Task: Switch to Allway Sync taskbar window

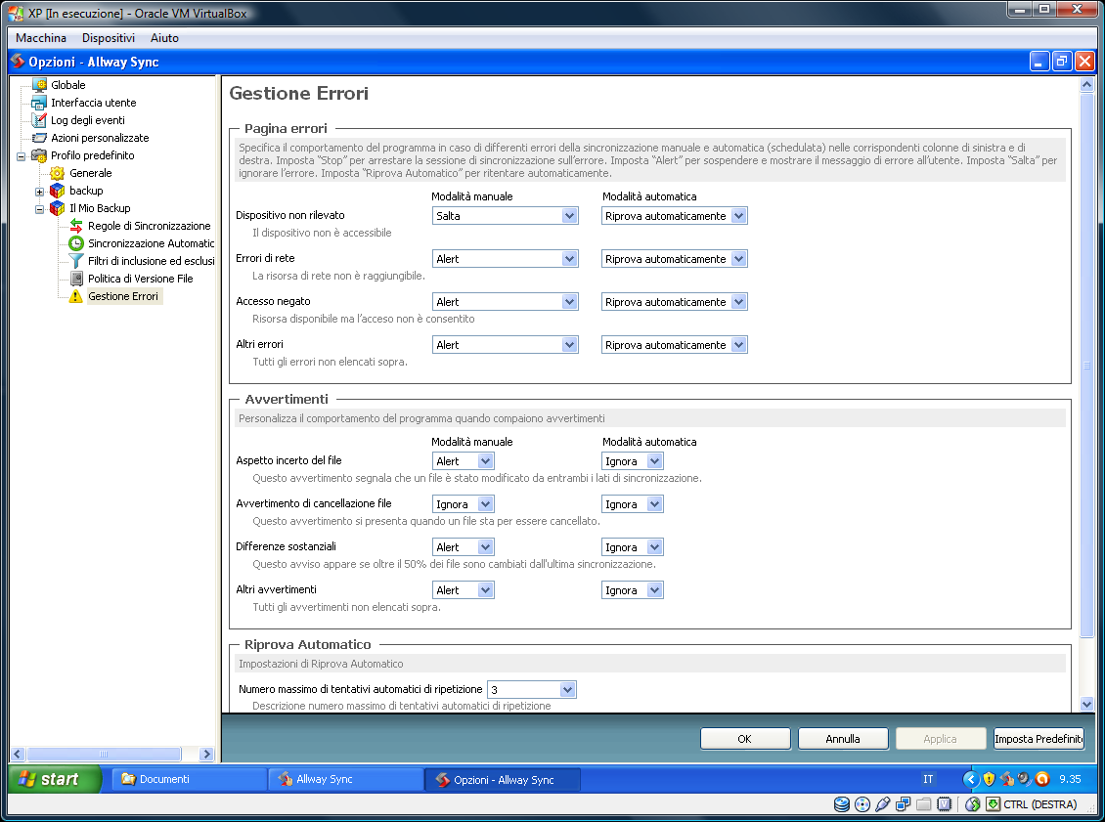Action: pos(345,779)
